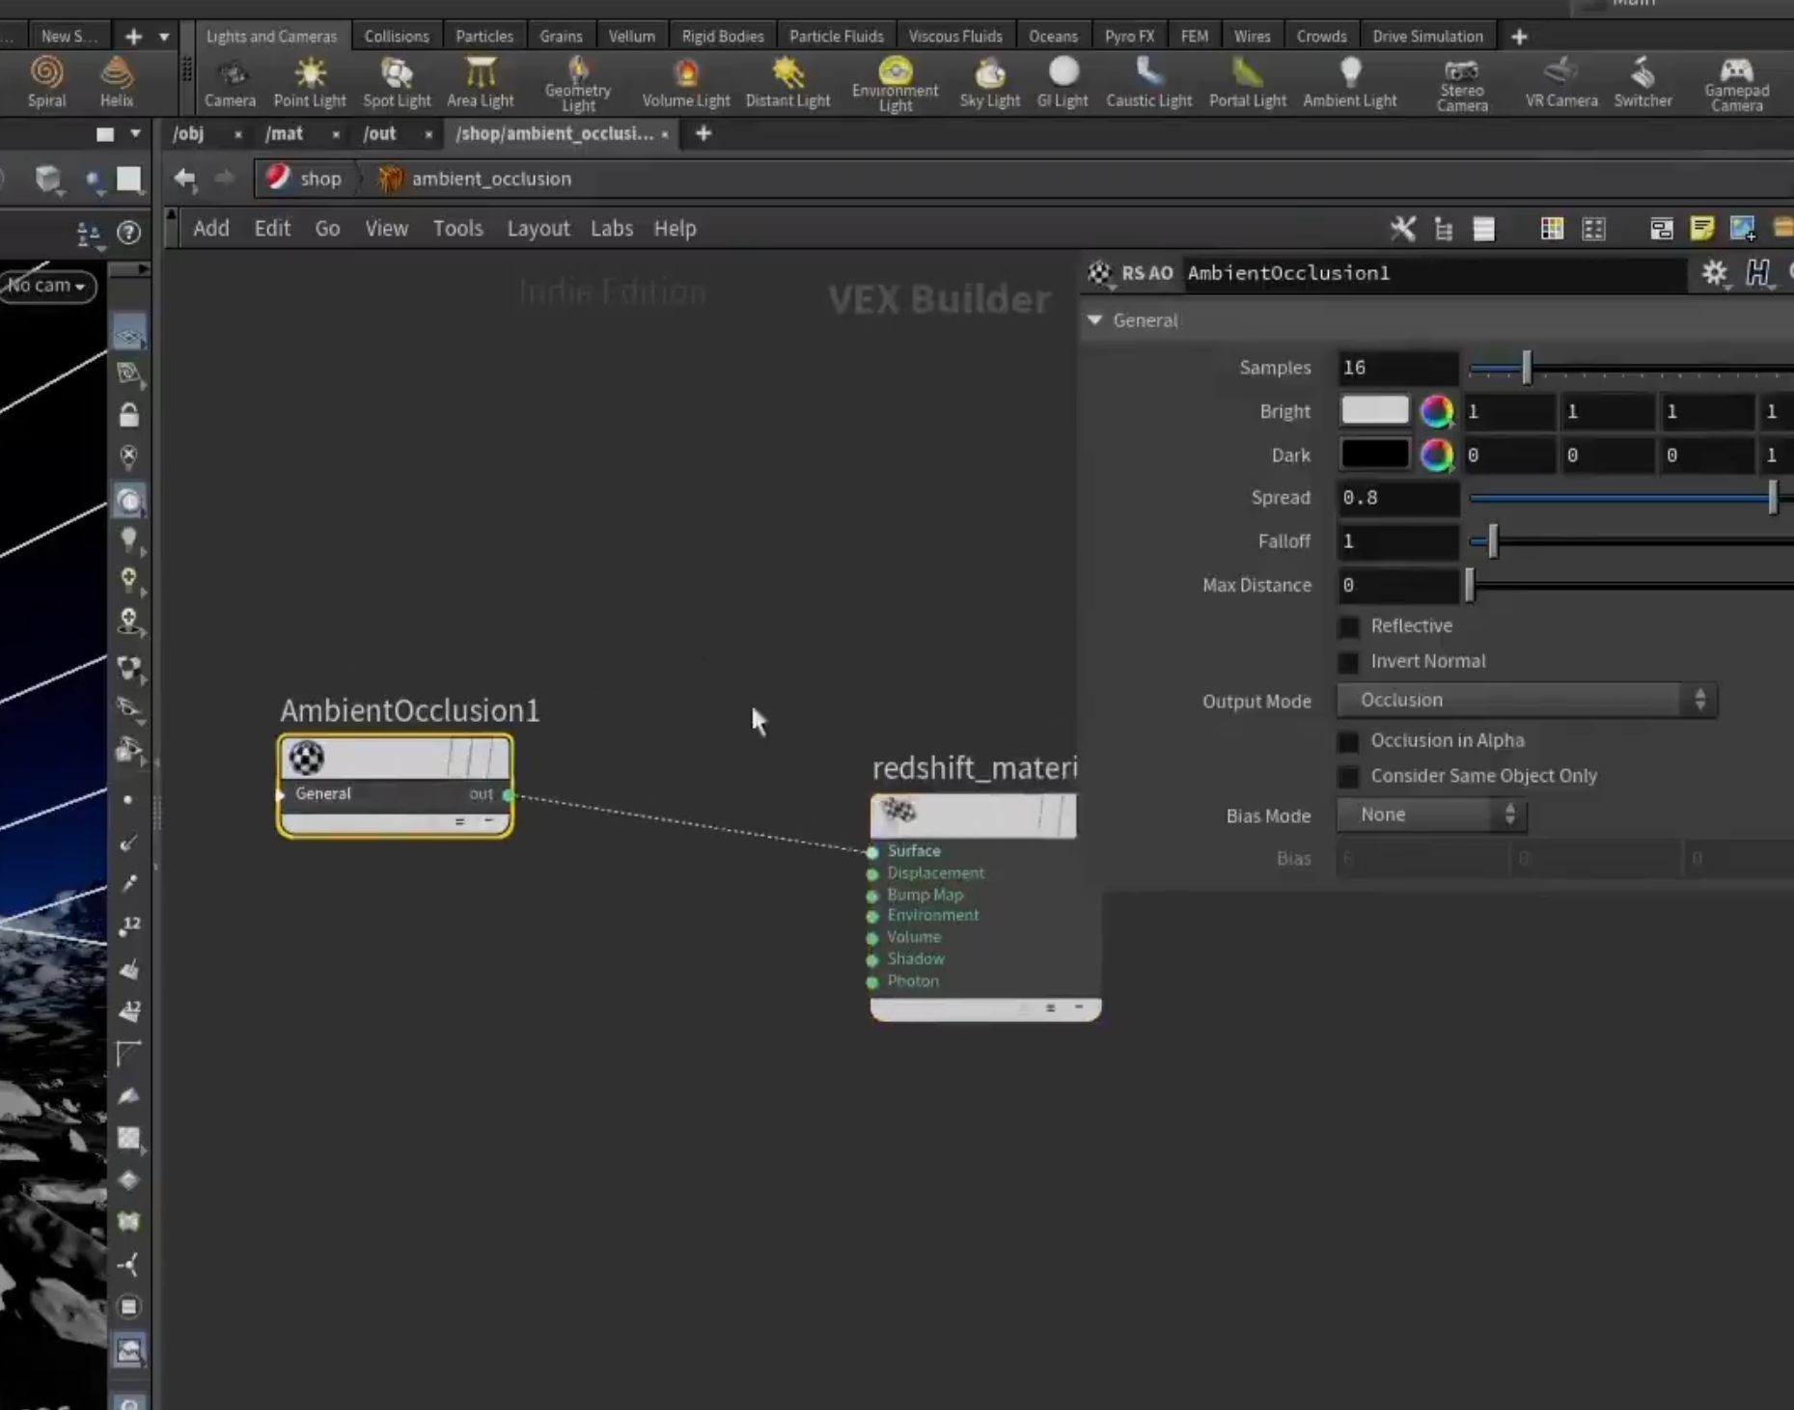This screenshot has width=1794, height=1410.
Task: Click the Dark black color swatch
Action: tap(1374, 455)
